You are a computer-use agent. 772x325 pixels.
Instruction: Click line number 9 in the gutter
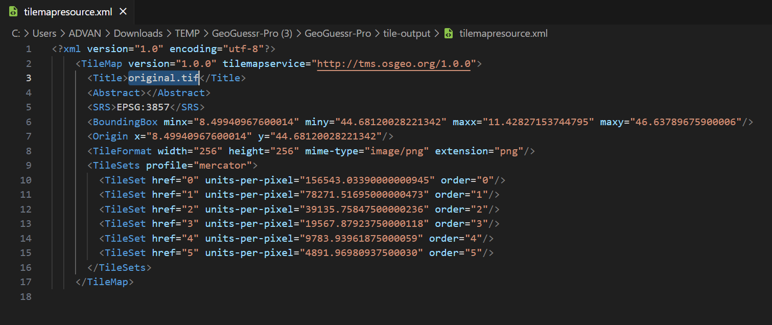(x=29, y=166)
